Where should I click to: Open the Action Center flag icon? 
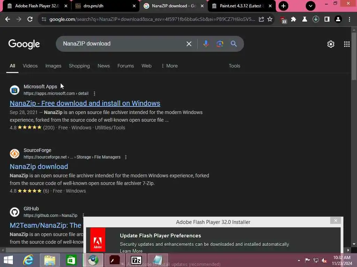[307, 260]
